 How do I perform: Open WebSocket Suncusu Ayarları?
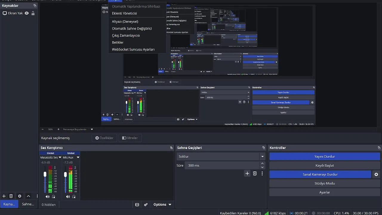[133, 49]
